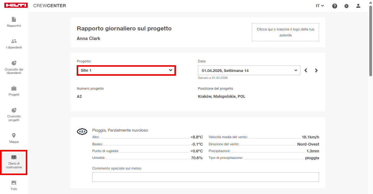Select Diario di costruzione menu item
373x194 pixels.
14,162
